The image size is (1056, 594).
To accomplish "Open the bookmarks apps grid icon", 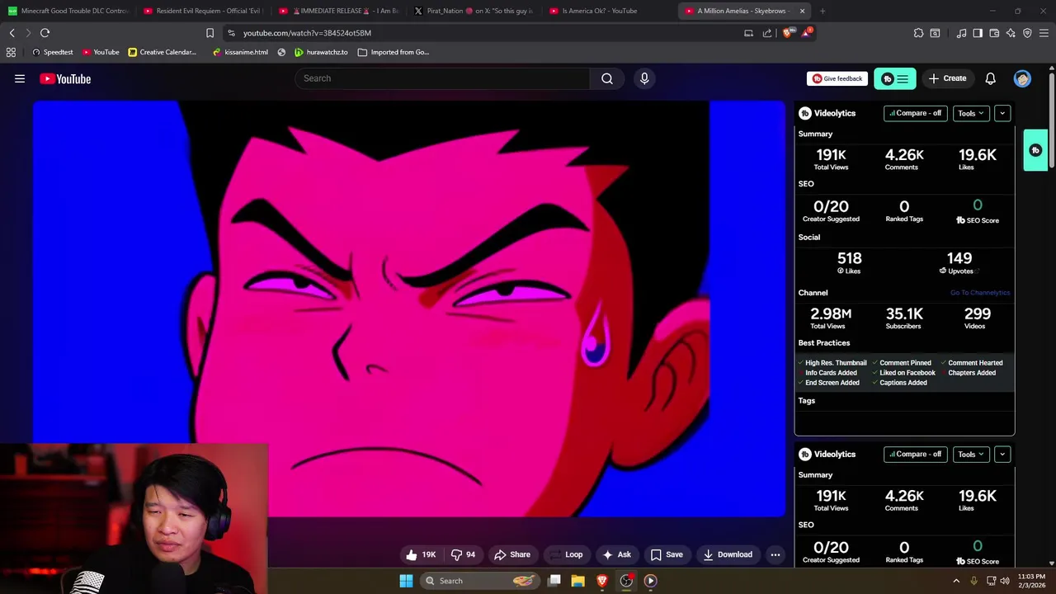I will click(11, 52).
